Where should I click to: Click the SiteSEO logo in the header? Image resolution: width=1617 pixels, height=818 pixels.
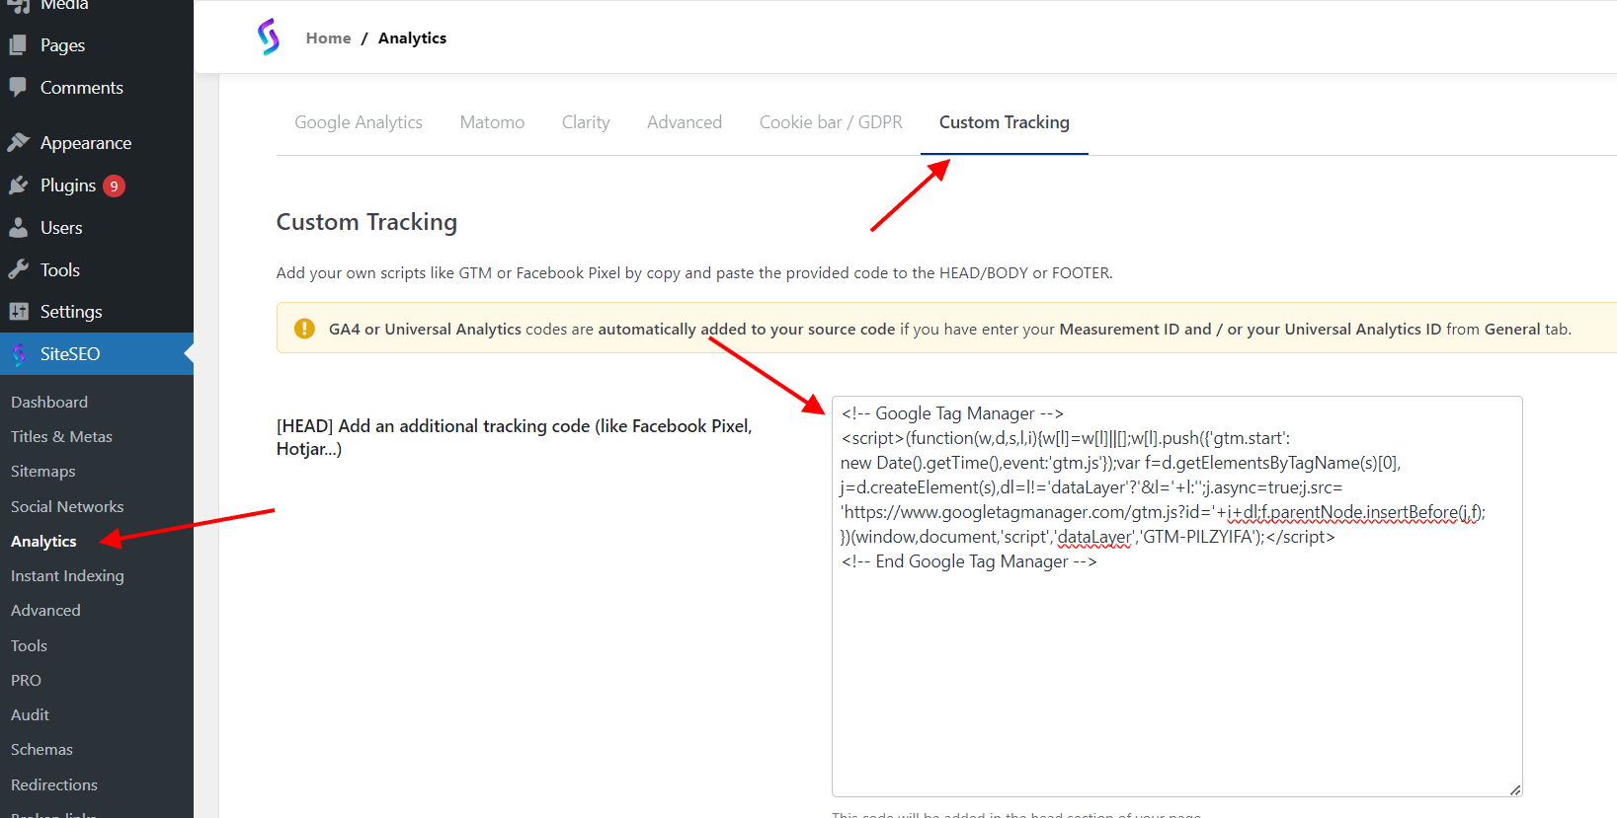tap(269, 37)
